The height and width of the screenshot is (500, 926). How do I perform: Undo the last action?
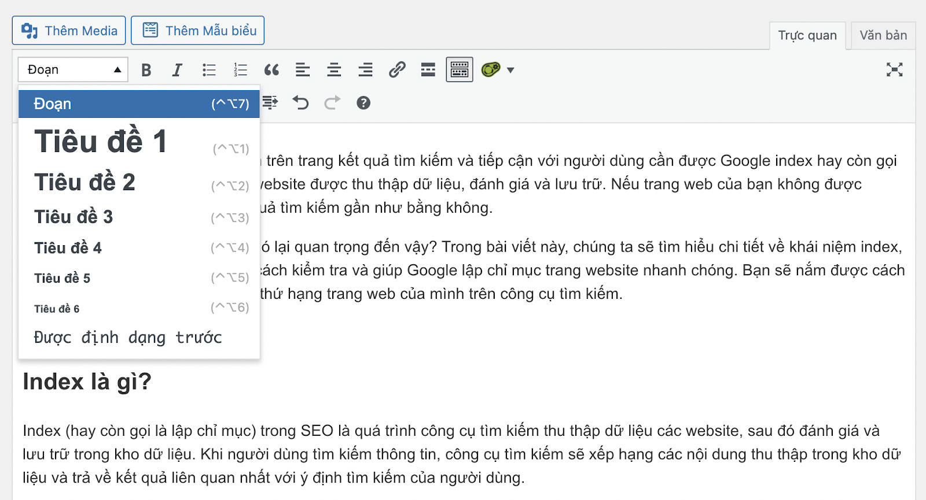pyautogui.click(x=301, y=103)
